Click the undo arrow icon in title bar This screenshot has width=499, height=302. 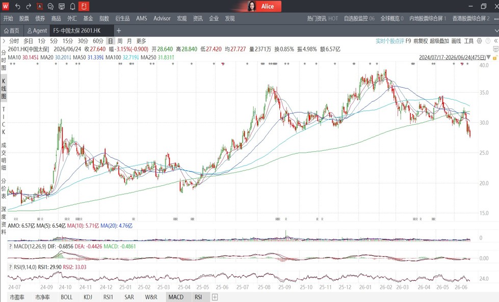(x=18, y=6)
